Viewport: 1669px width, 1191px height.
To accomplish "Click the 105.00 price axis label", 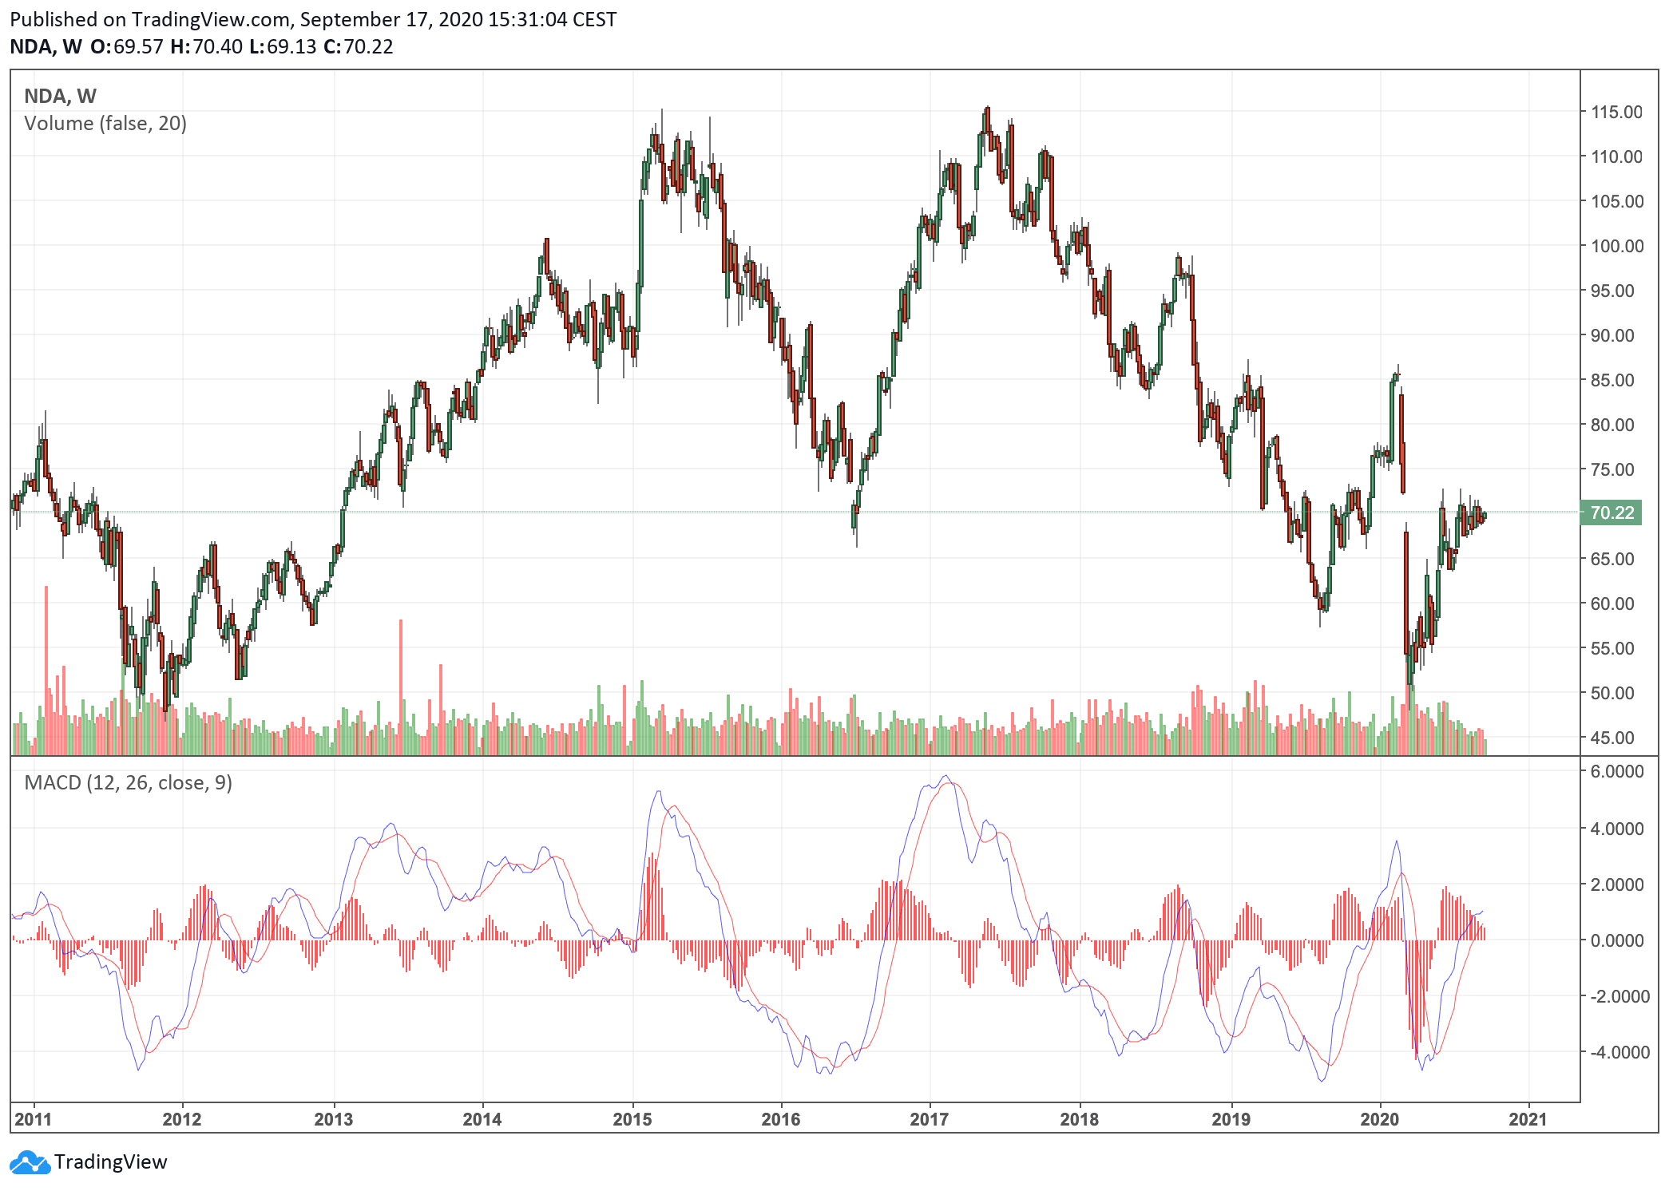I will point(1617,201).
